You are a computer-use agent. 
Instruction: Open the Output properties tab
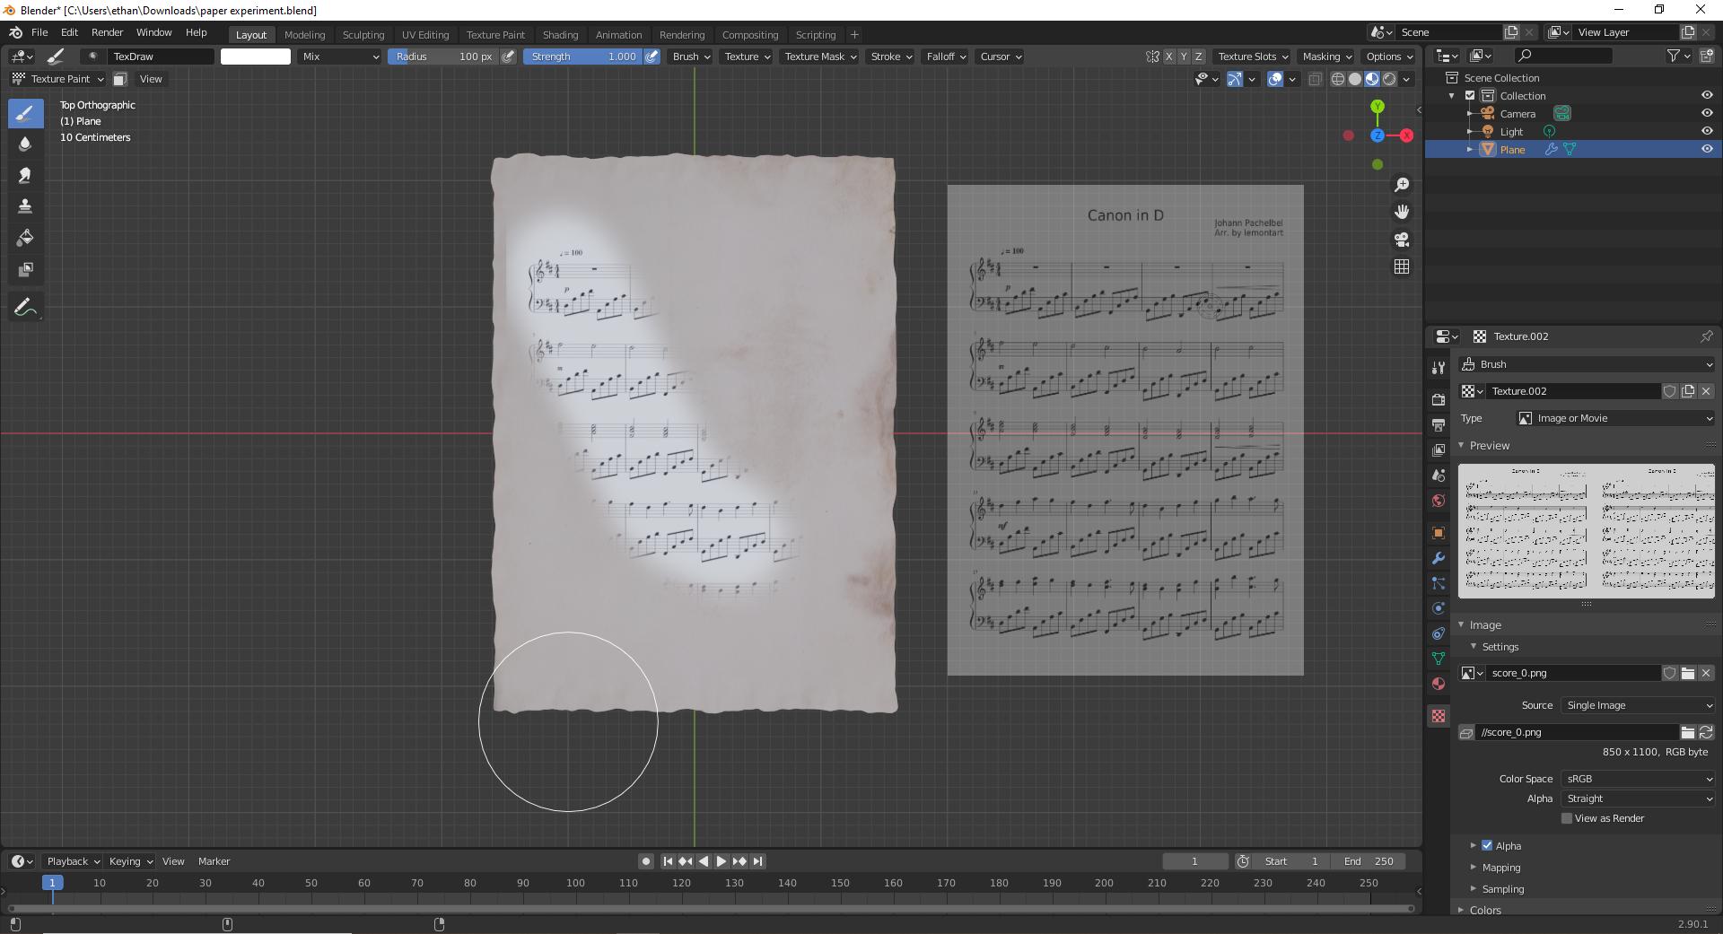(1439, 424)
